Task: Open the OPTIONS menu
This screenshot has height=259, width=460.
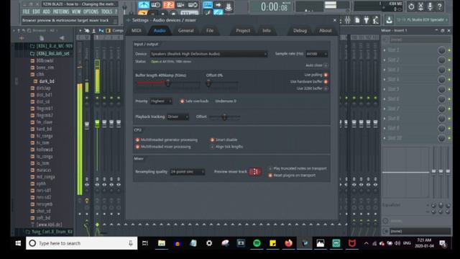Action: coord(91,12)
